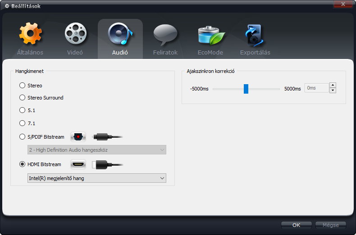The width and height of the screenshot is (356, 235).
Task: Click the speech bubble Feliratok icon
Action: click(165, 35)
